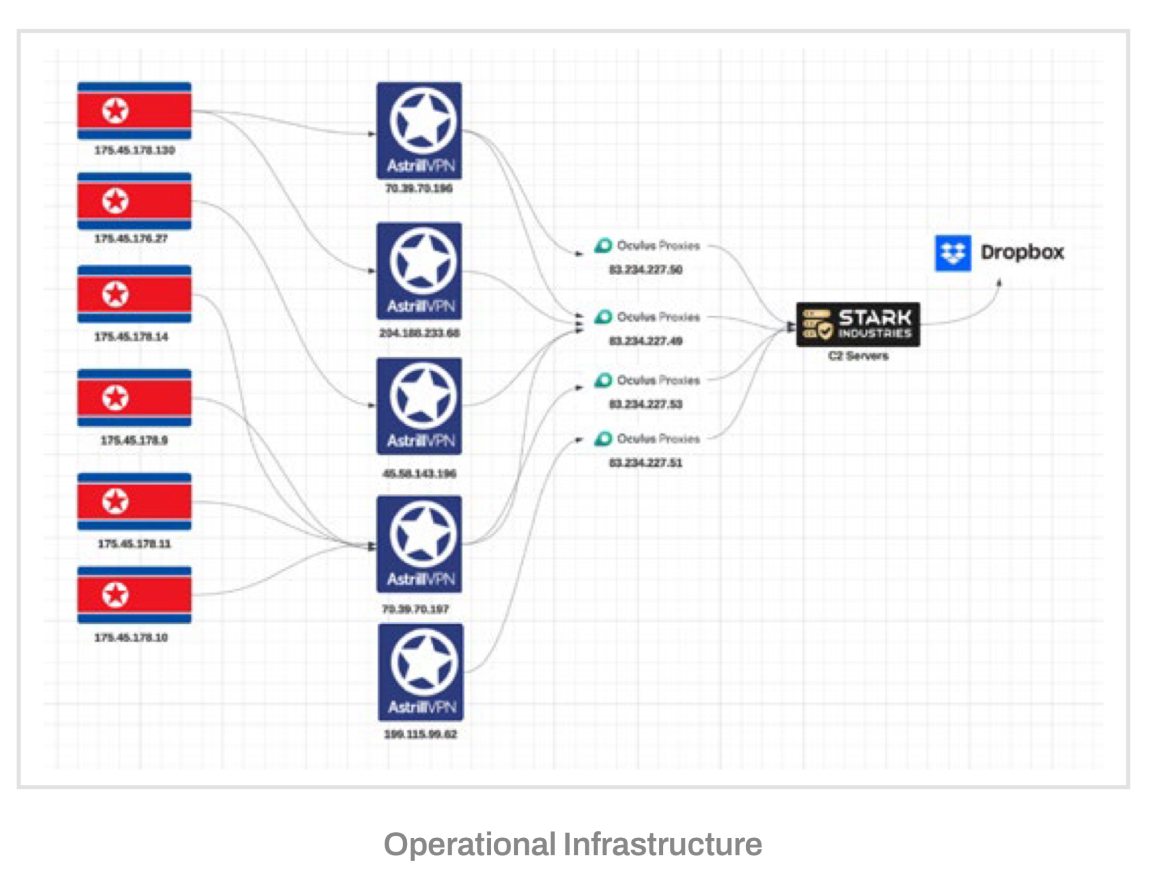
Task: Click the flag above the 175.45.176.27 label
Action: pyautogui.click(x=134, y=201)
